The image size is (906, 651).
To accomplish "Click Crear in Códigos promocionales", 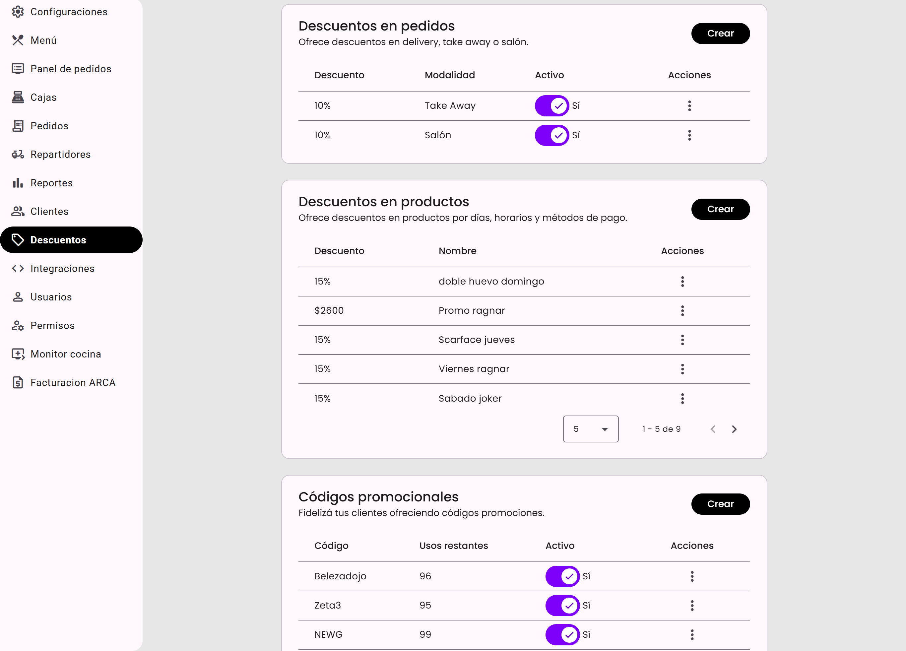I will [x=720, y=504].
